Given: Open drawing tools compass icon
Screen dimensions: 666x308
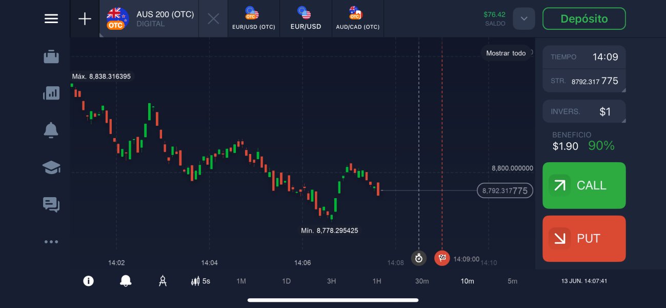Looking at the screenshot, I should coord(163,281).
